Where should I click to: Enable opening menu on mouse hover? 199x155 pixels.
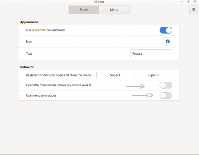tap(166, 85)
